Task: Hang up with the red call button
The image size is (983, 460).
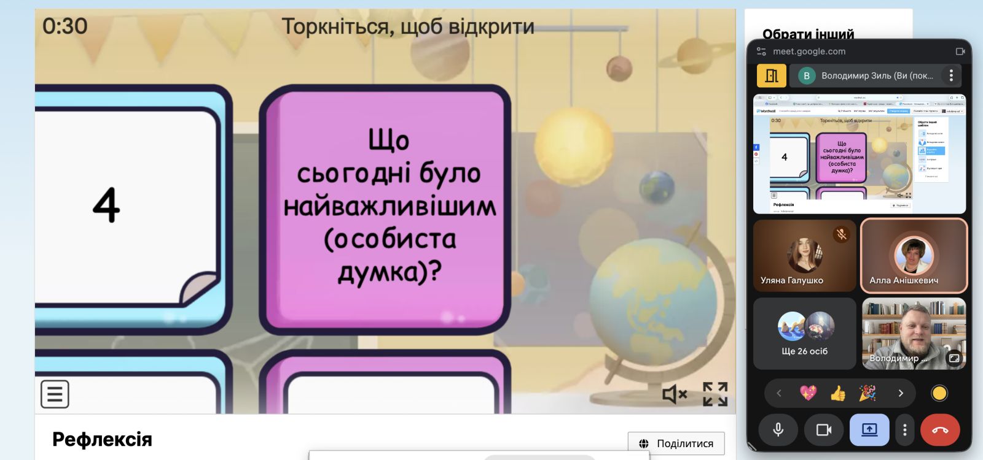Action: (939, 430)
